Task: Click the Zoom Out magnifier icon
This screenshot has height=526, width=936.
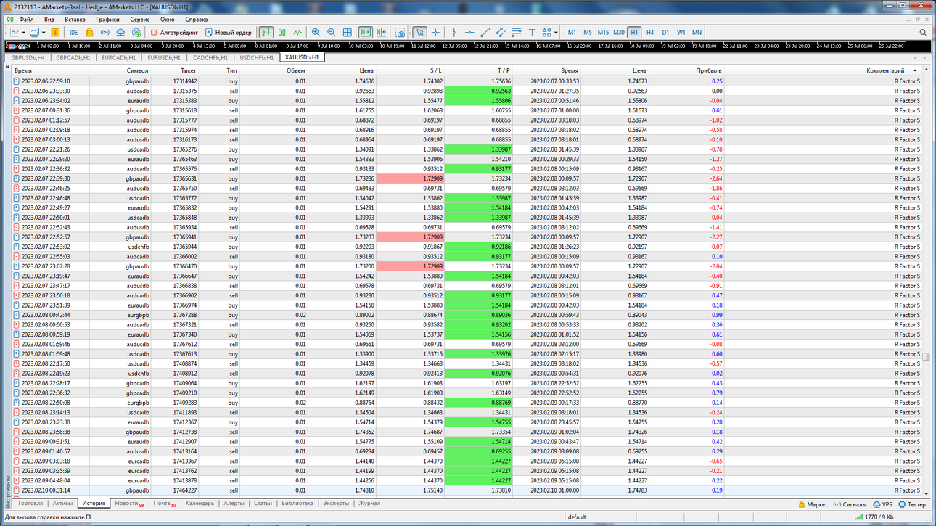Action: click(332, 33)
